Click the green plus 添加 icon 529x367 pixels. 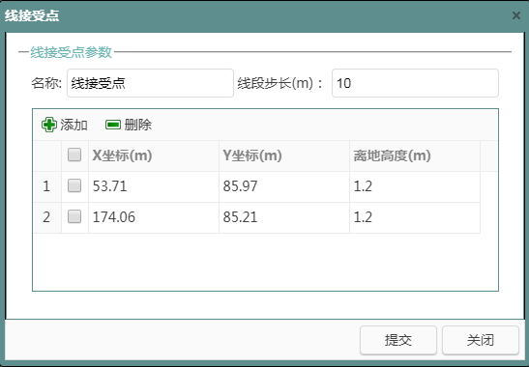click(x=49, y=125)
